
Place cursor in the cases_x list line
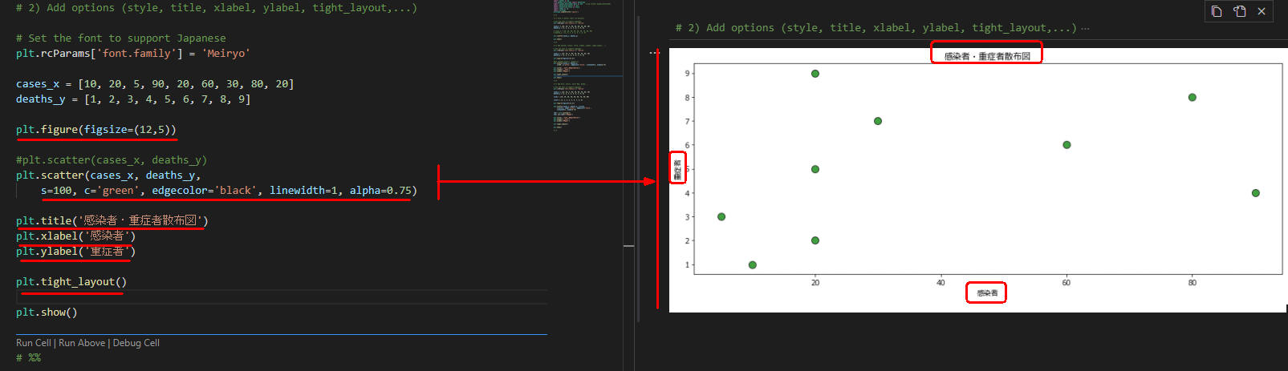click(x=155, y=84)
